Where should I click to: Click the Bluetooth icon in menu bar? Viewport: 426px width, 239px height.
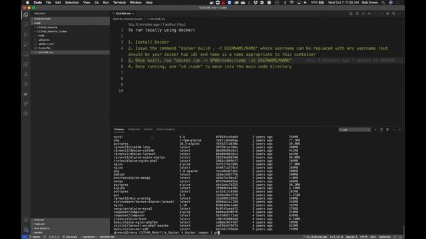[x=285, y=3]
